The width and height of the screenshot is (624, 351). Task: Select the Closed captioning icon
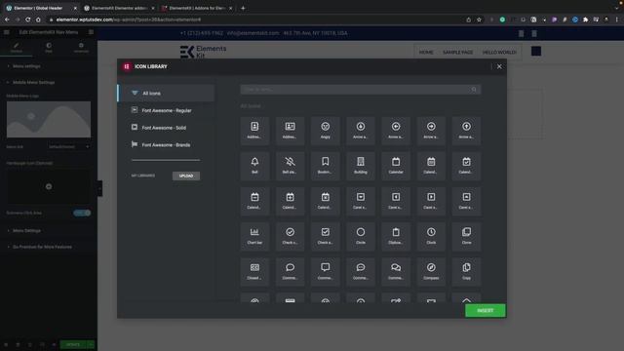pyautogui.click(x=254, y=272)
